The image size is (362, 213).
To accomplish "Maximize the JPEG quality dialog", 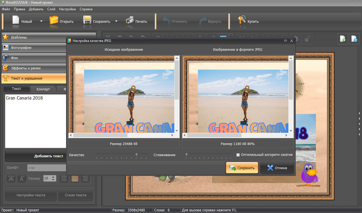I will click(285, 41).
